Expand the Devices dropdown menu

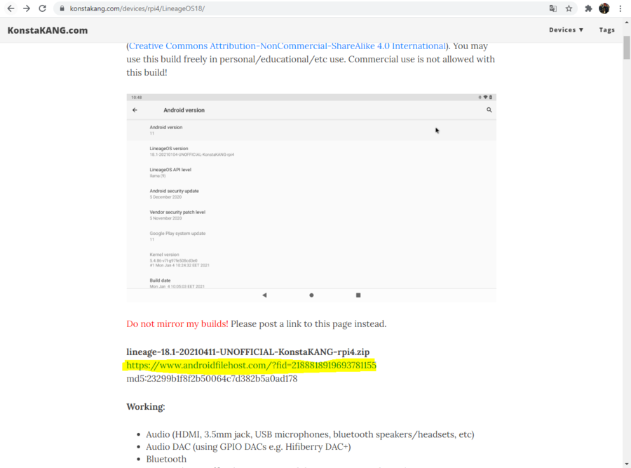tap(566, 29)
